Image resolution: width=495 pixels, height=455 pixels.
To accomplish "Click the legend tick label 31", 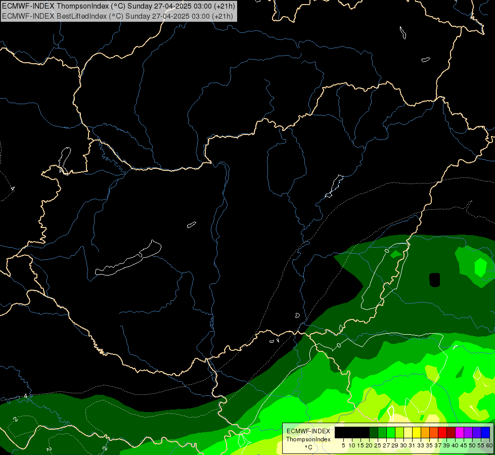I will coord(412,445).
